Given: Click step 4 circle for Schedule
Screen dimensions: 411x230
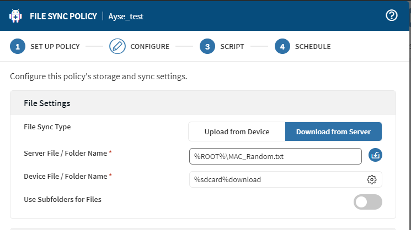Looking at the screenshot, I should click(282, 47).
